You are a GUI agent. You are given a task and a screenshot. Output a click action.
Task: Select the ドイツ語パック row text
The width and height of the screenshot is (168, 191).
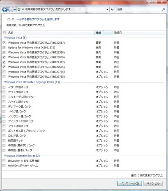[17, 112]
